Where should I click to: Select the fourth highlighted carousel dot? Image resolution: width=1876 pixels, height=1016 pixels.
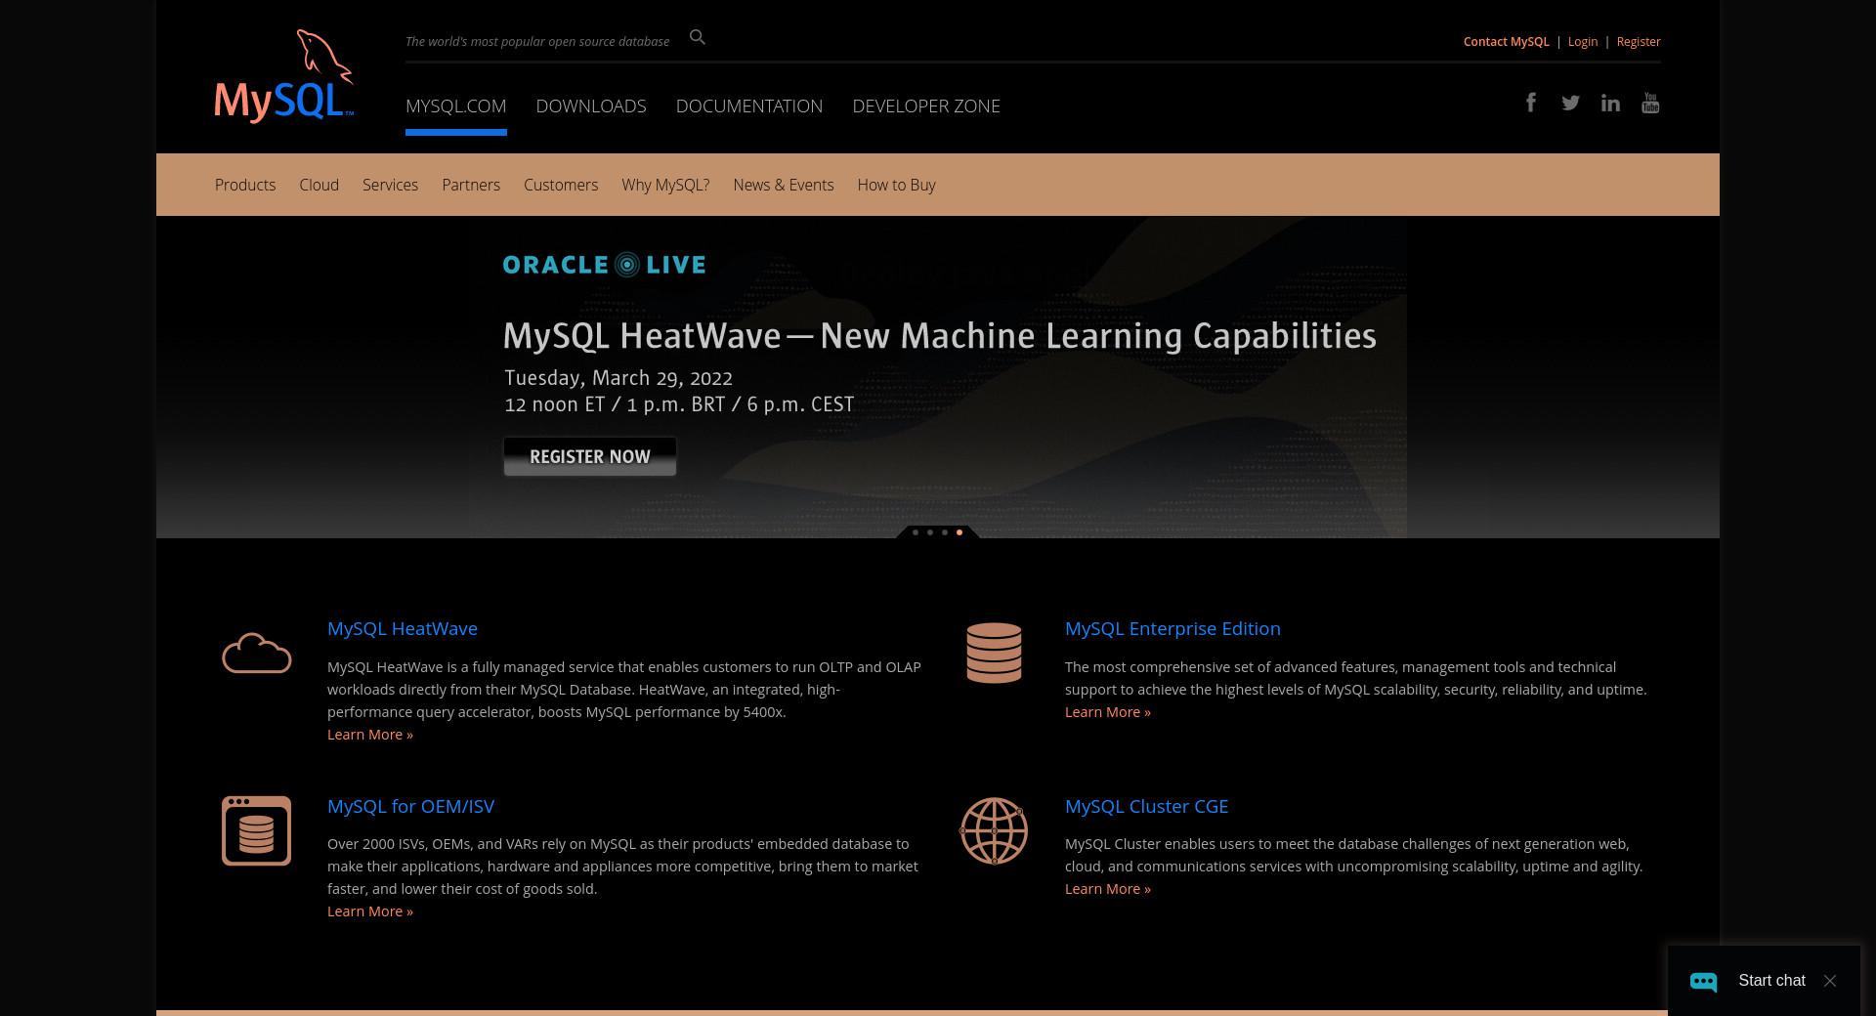coord(959,532)
